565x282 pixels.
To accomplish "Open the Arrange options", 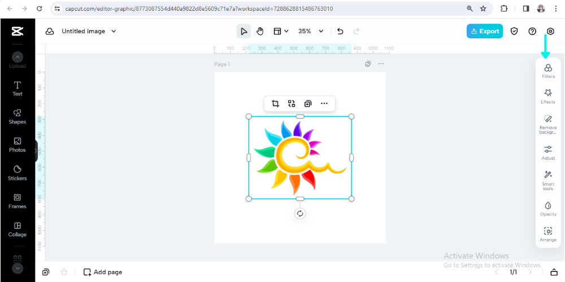I will [x=548, y=234].
